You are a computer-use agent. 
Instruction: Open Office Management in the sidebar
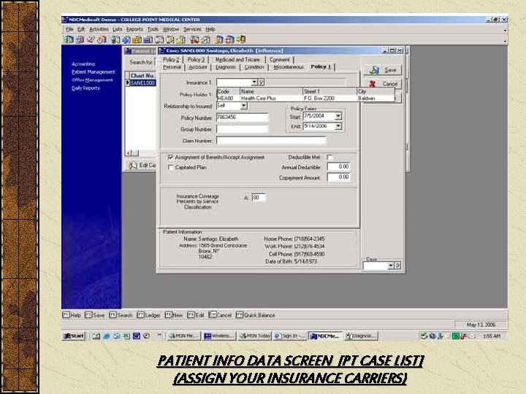point(92,80)
